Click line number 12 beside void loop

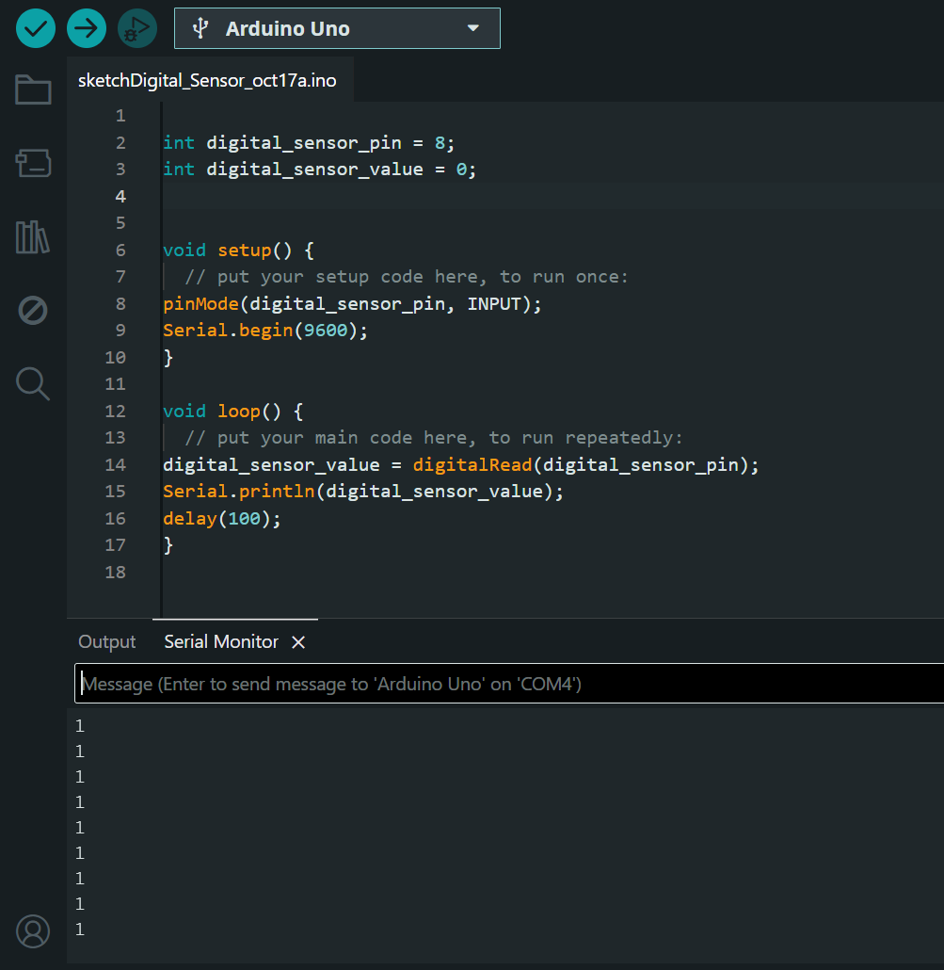[116, 412]
